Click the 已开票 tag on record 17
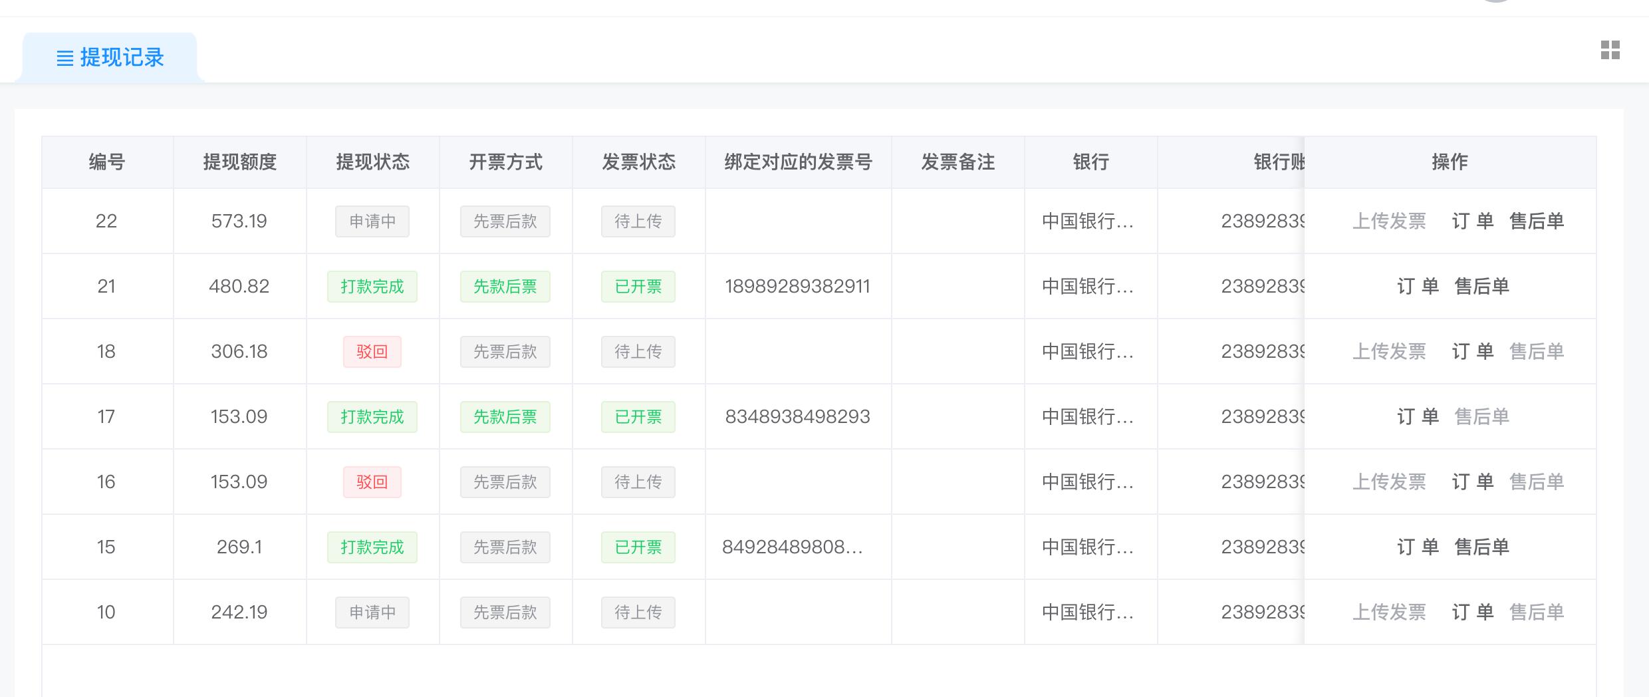 (638, 417)
